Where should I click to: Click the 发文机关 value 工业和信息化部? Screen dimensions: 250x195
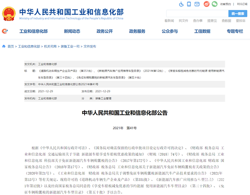point(47,64)
